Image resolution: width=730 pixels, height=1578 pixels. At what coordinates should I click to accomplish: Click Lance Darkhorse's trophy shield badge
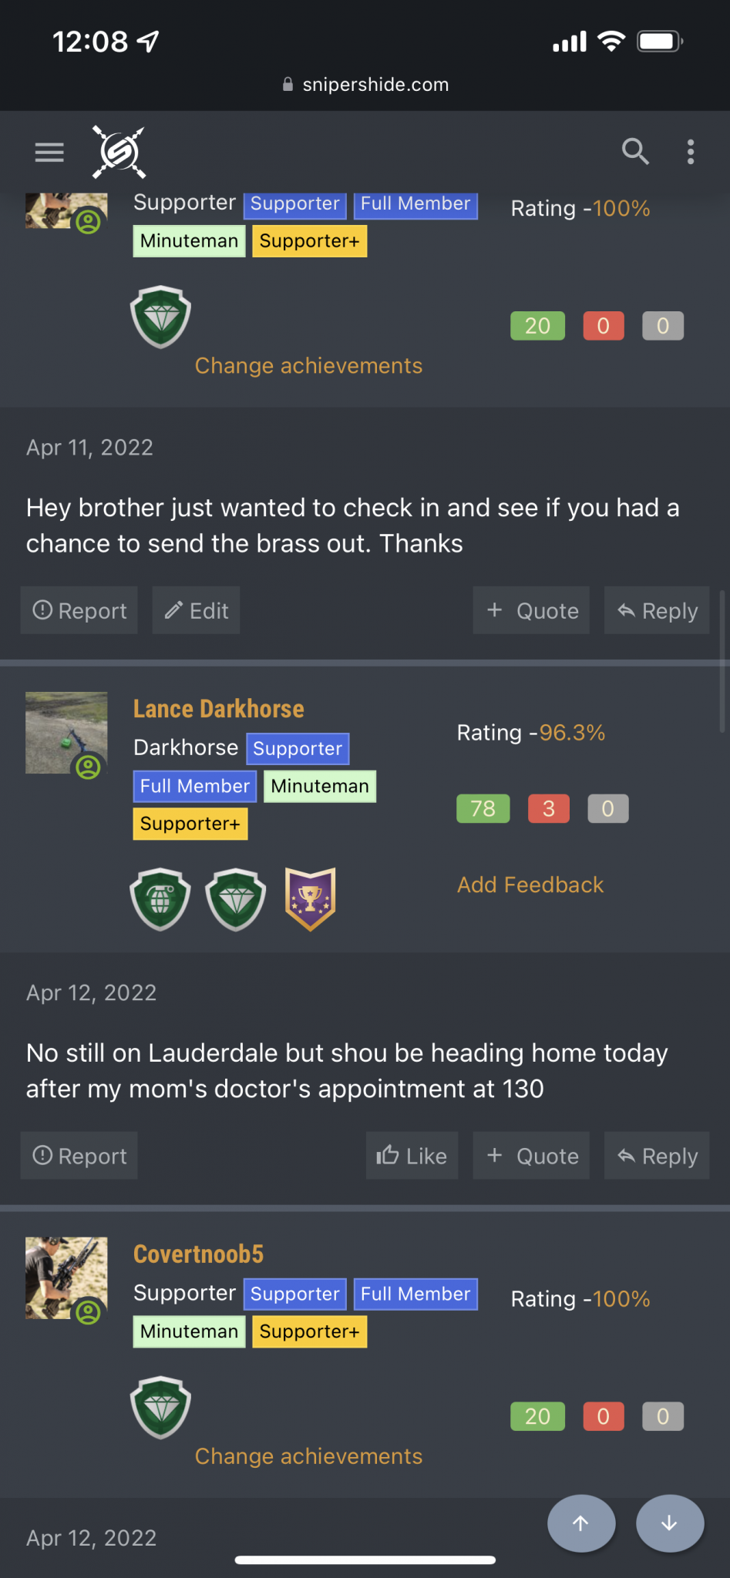(x=311, y=899)
